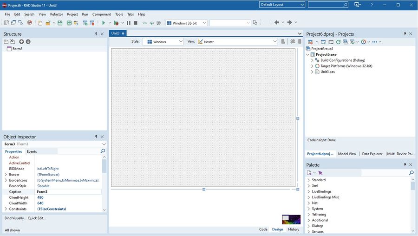The height and width of the screenshot is (236, 418).
Task: Open the Form3 TForm3 instance dropdown
Action: coord(104,144)
